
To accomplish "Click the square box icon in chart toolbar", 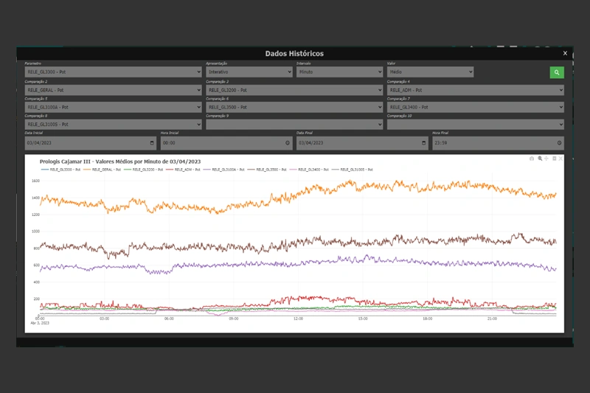I will click(x=554, y=159).
